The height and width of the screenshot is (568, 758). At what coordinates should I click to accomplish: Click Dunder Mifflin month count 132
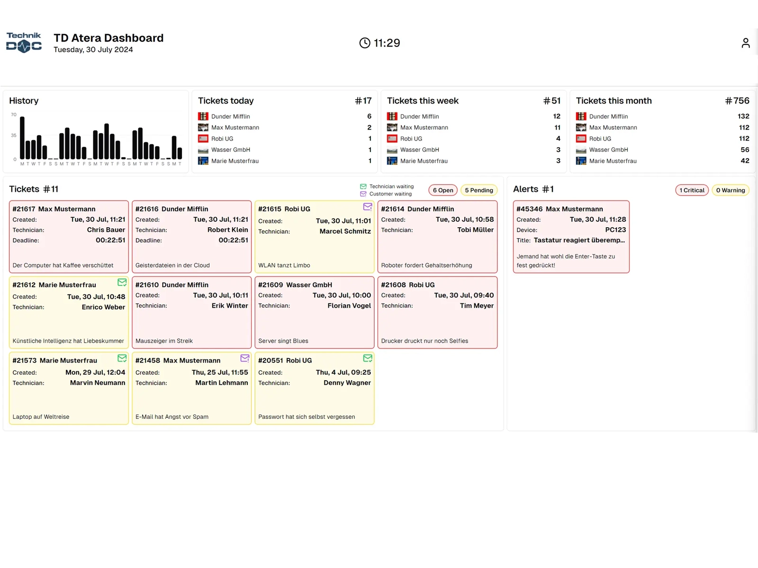point(743,116)
